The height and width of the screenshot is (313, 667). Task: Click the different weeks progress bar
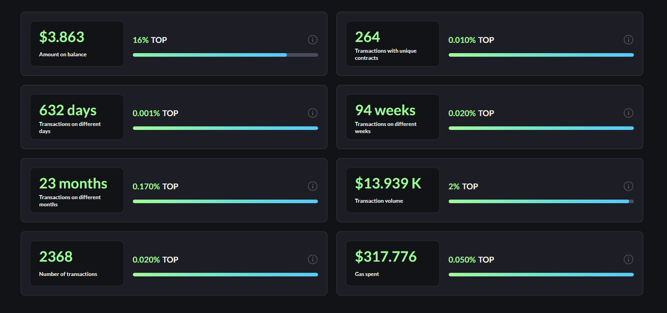[x=541, y=128]
